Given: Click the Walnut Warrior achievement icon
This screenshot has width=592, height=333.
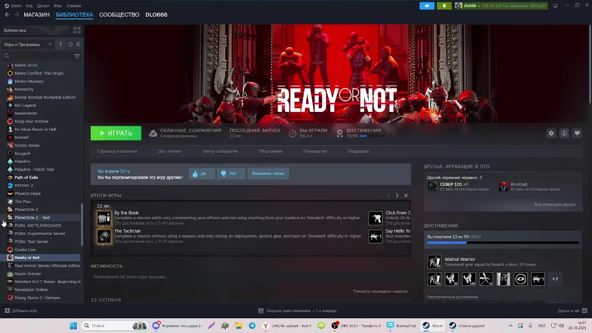Looking at the screenshot, I should pyautogui.click(x=434, y=262).
